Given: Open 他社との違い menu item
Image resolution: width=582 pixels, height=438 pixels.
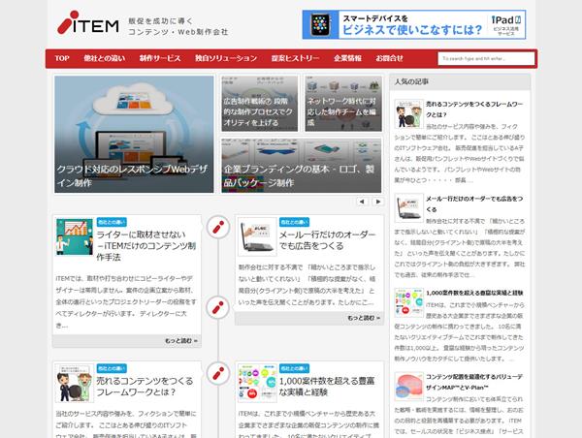Looking at the screenshot, I should click(105, 58).
